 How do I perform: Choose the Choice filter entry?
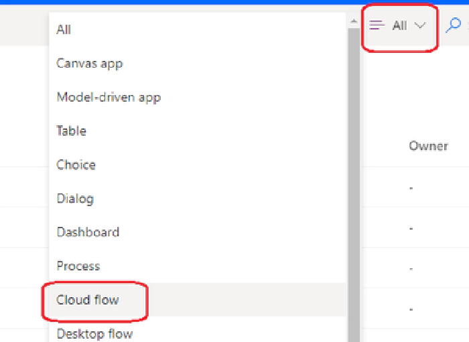pos(198,165)
